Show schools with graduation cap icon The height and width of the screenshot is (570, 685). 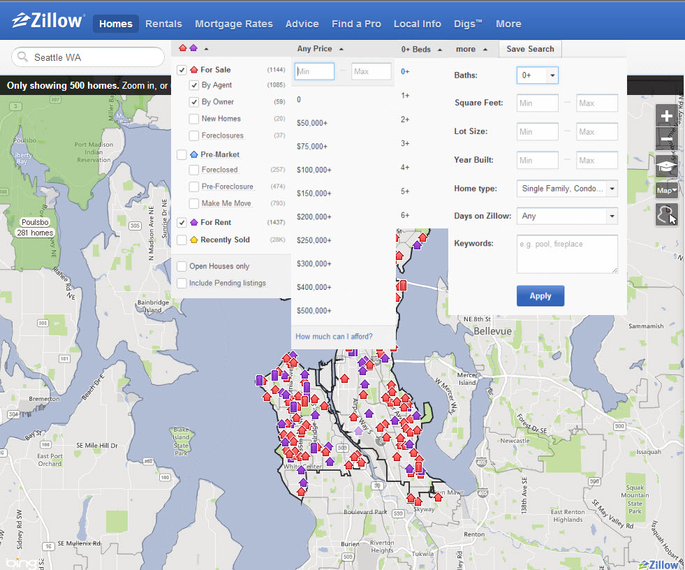[666, 166]
